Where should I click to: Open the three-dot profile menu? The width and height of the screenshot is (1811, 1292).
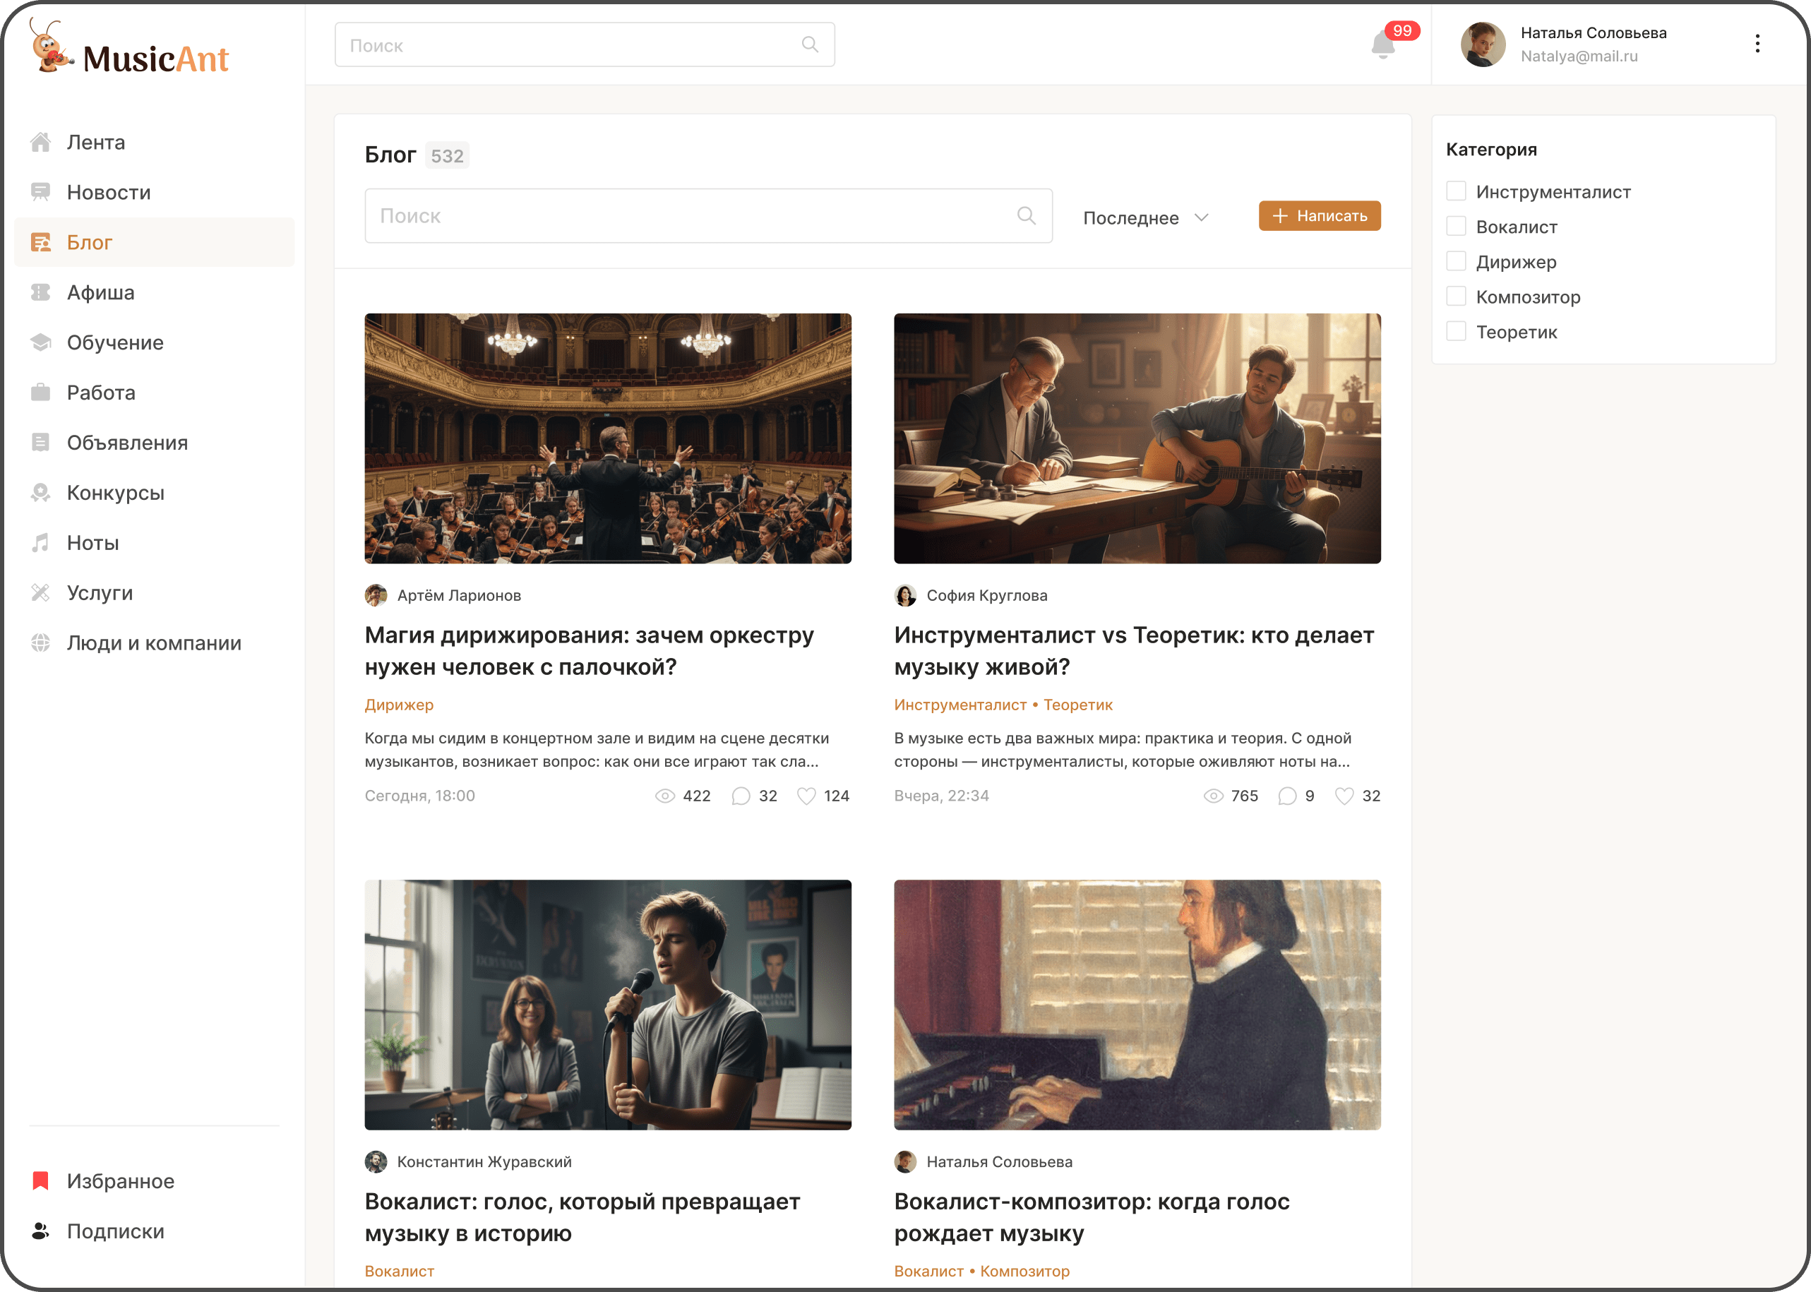[x=1757, y=44]
